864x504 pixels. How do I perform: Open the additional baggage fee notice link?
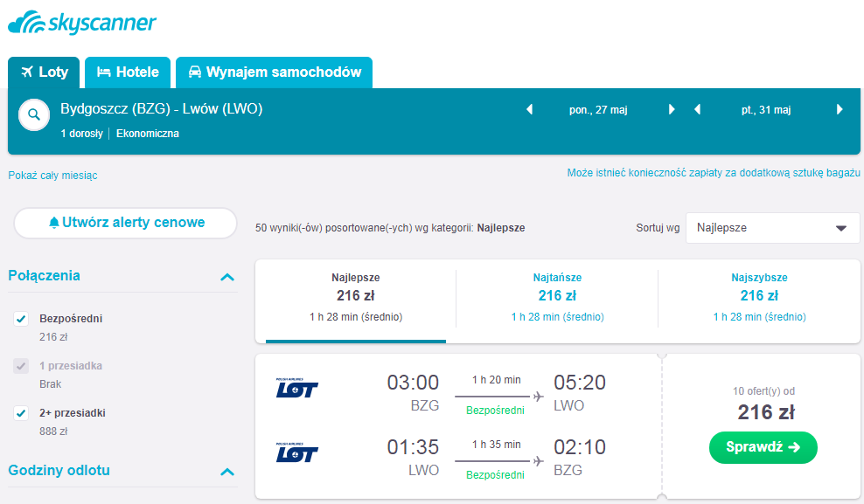714,173
